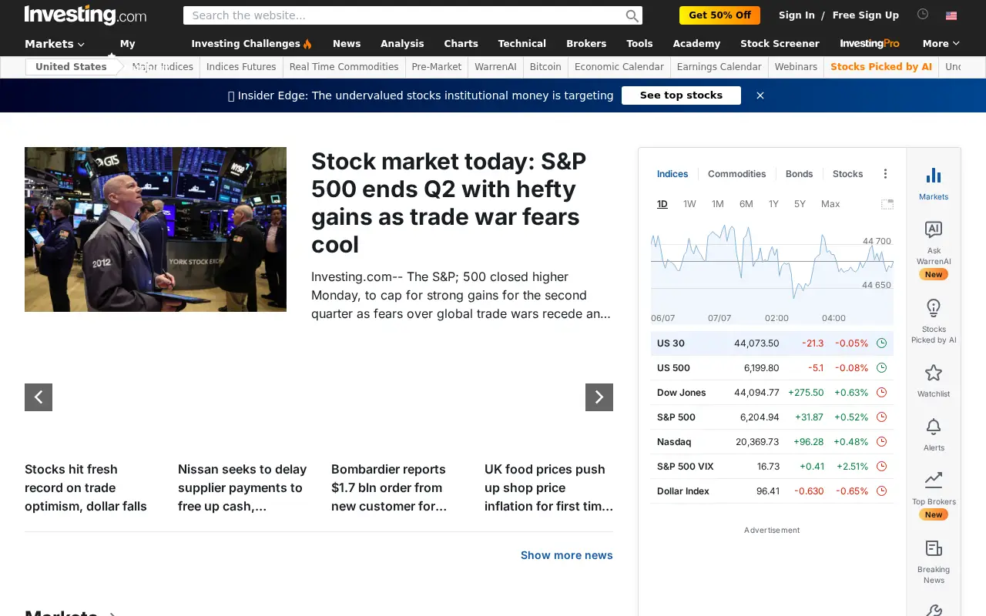Screen dimensions: 986x616
Task: Click the Sign In link
Action: pyautogui.click(x=797, y=15)
